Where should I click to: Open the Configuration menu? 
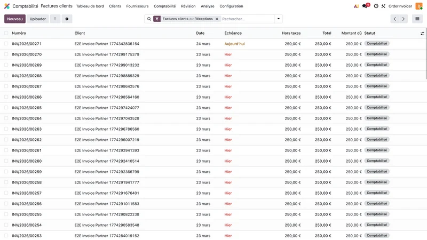point(231,6)
